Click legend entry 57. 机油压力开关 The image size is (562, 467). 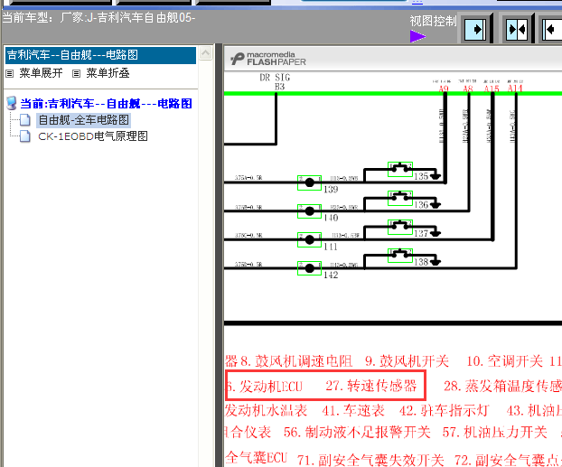point(494,433)
